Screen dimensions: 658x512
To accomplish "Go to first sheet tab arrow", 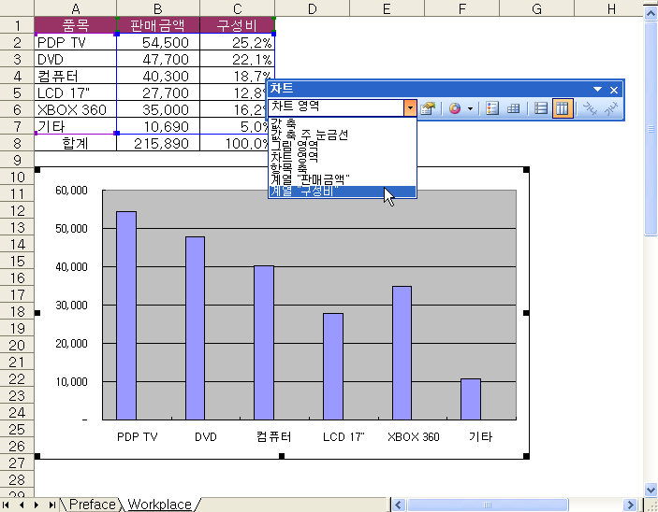I will [x=7, y=505].
